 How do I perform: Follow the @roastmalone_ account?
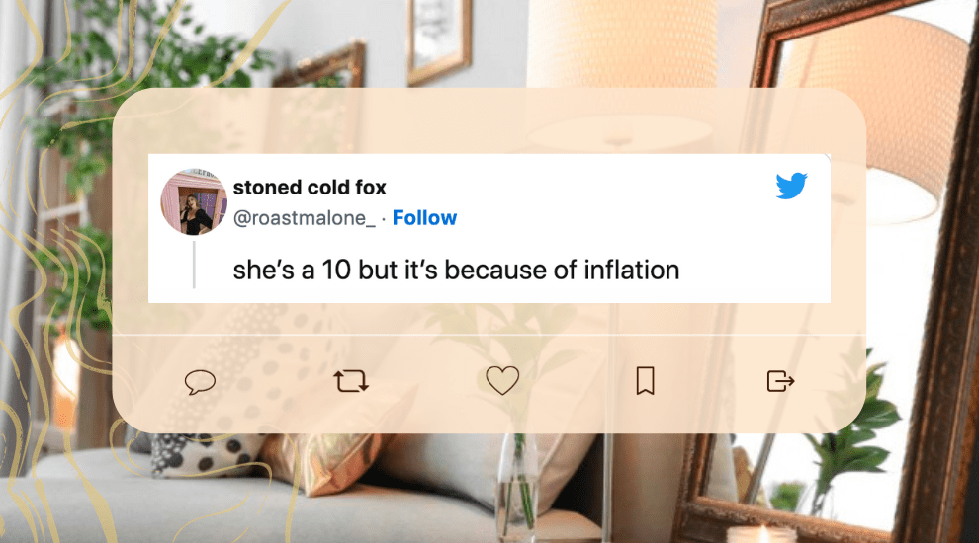click(x=424, y=218)
